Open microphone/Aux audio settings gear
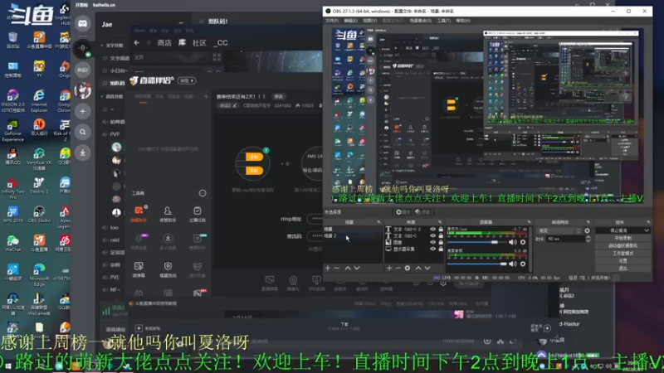The height and width of the screenshot is (373, 664). (523, 242)
